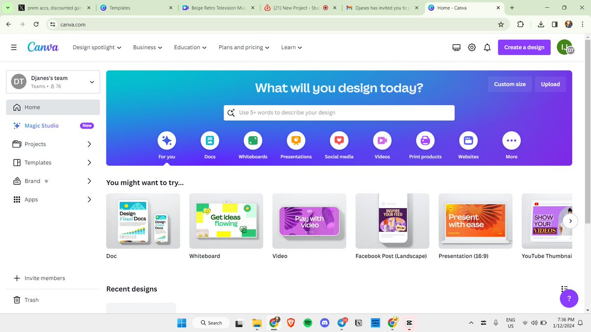Switch to the Beige Retro Television browser tab

[218, 8]
